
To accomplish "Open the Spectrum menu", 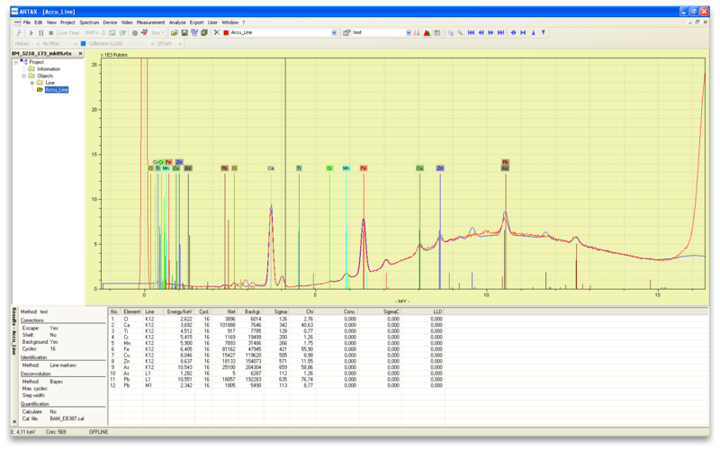I will (88, 22).
